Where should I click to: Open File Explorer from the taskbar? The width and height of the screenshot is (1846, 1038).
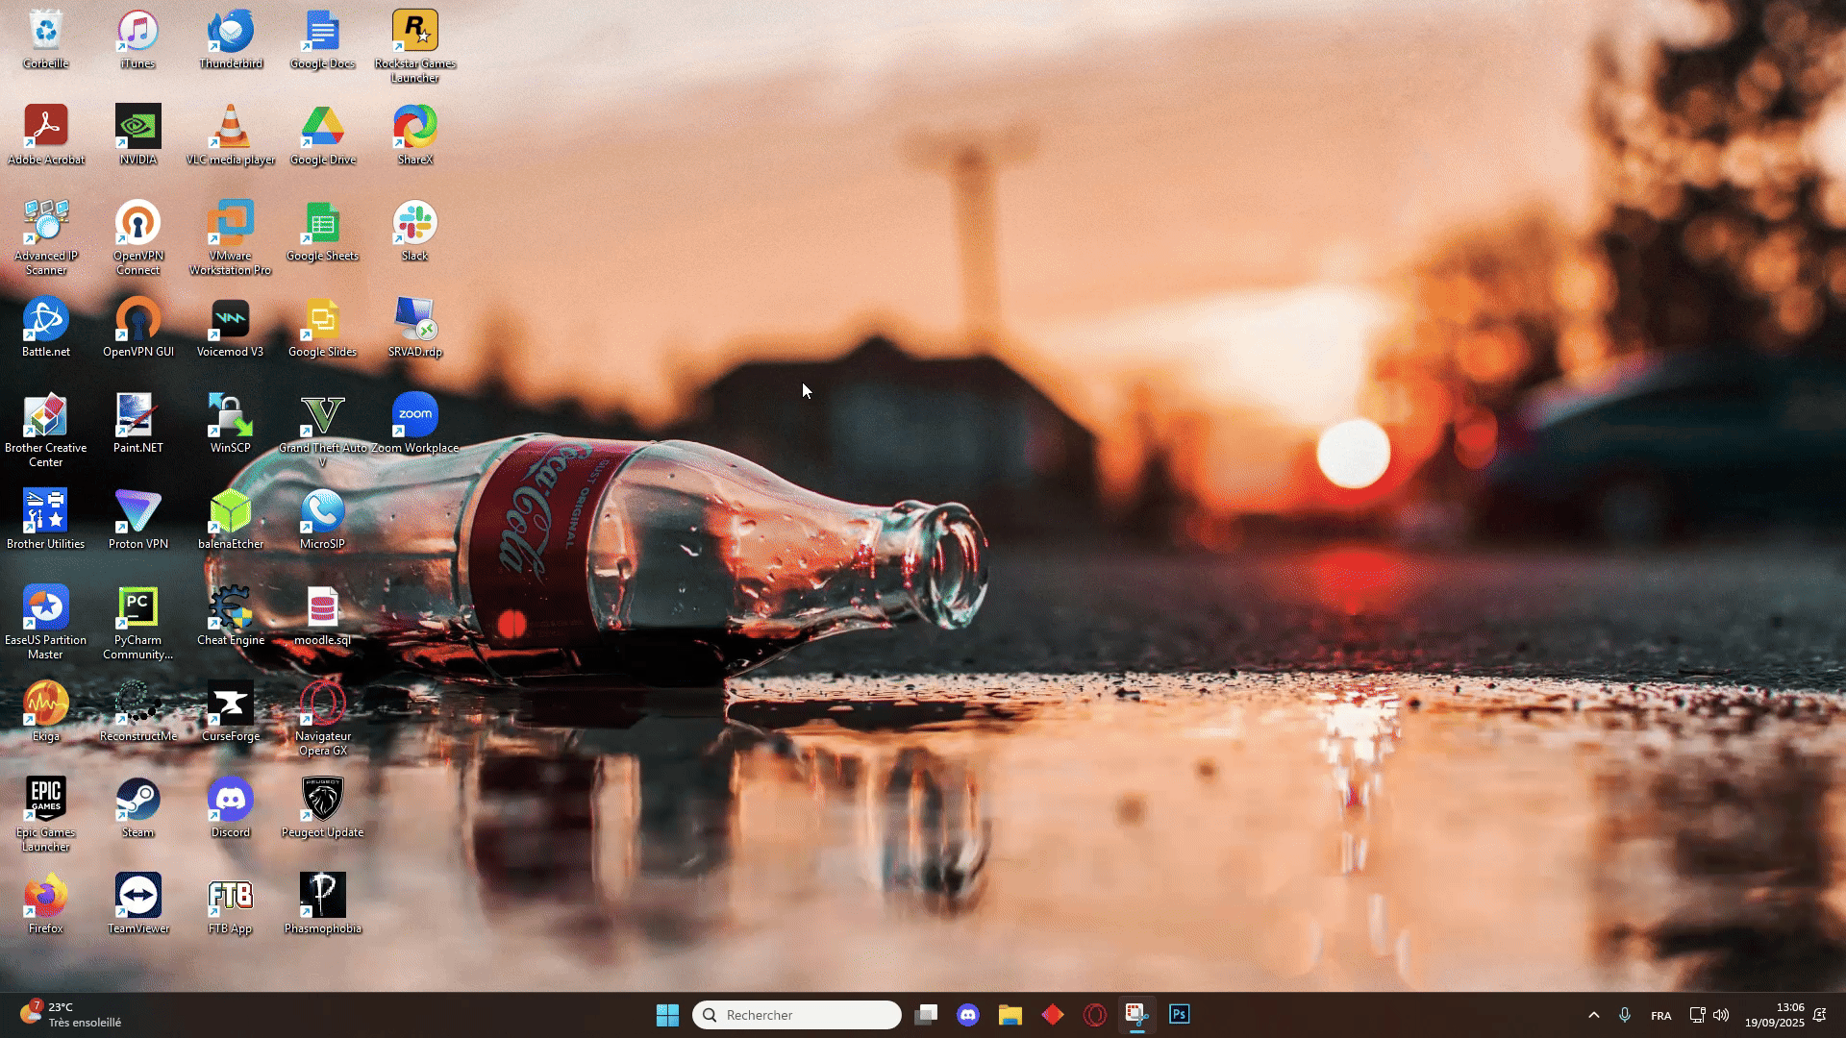pos(1010,1015)
